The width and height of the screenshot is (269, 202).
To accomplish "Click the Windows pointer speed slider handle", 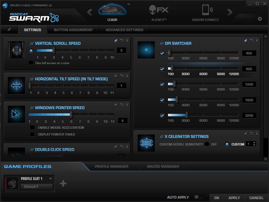I will pos(71,114).
